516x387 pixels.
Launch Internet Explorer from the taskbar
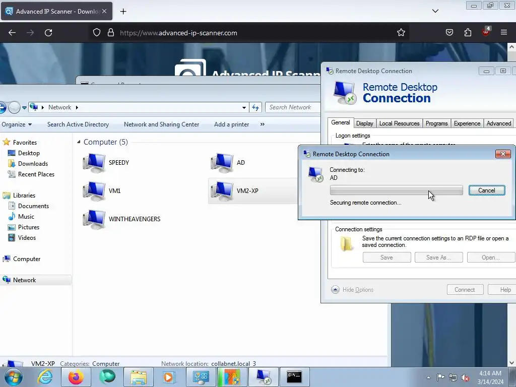45,377
